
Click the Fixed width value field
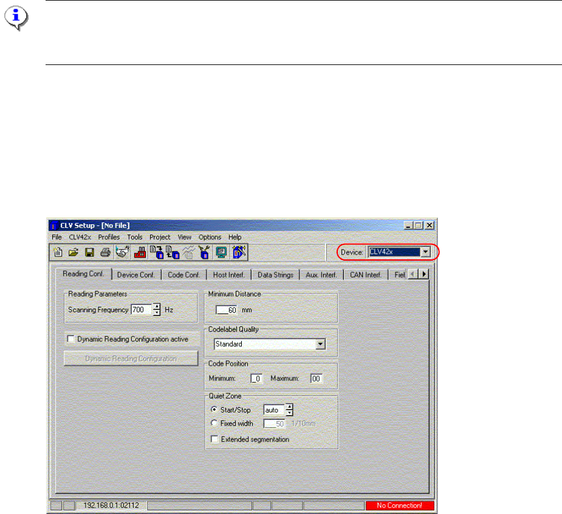[274, 423]
